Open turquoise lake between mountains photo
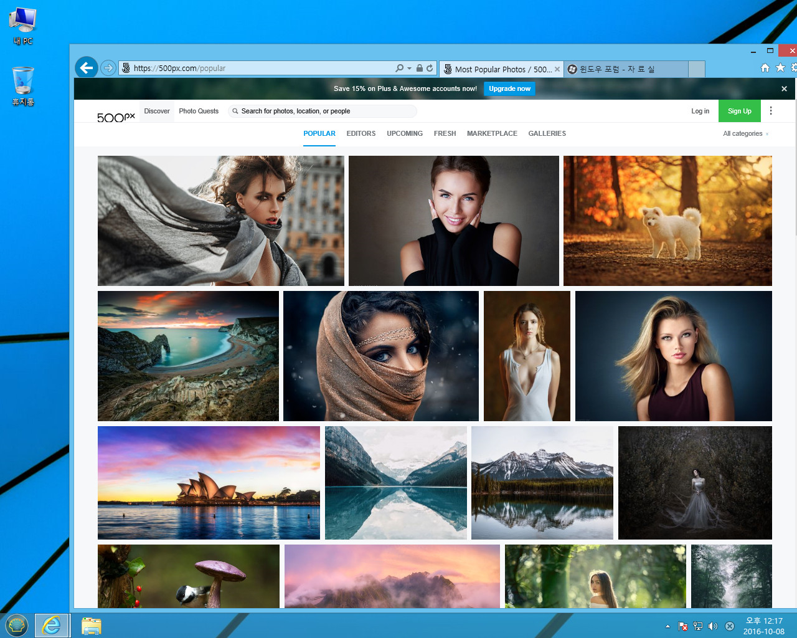The image size is (797, 638). pyautogui.click(x=396, y=483)
